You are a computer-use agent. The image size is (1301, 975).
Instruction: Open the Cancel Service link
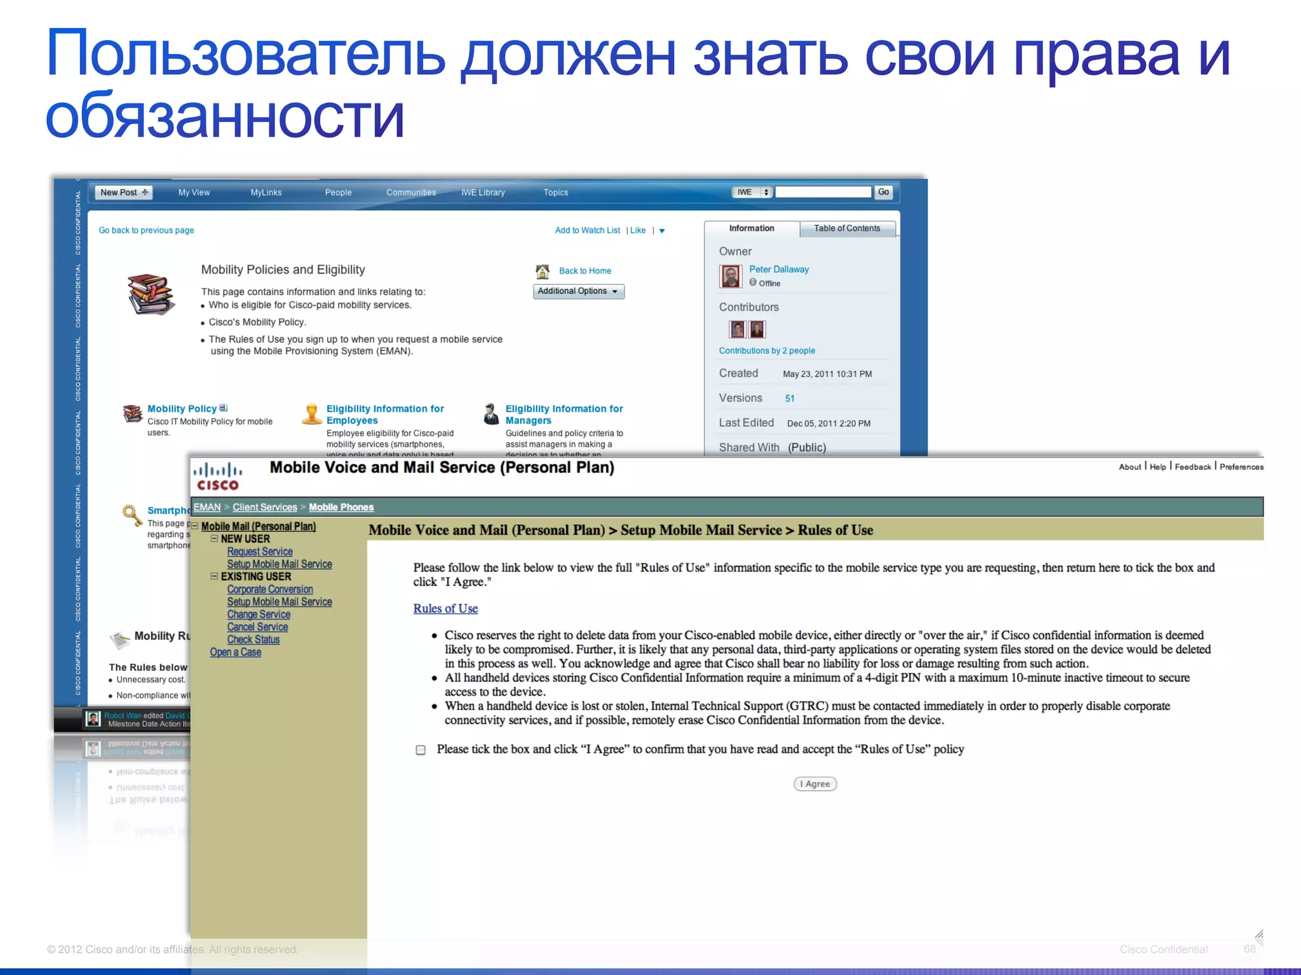tap(257, 627)
